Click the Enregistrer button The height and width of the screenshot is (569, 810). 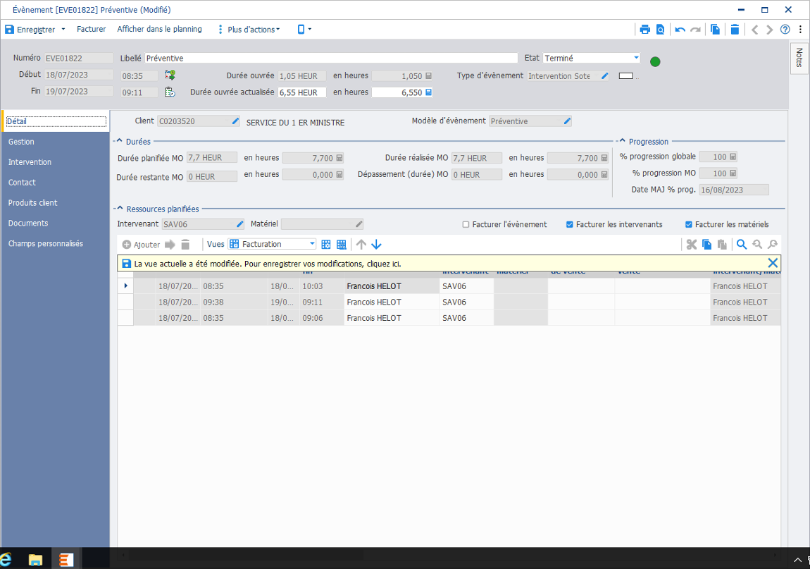click(30, 30)
